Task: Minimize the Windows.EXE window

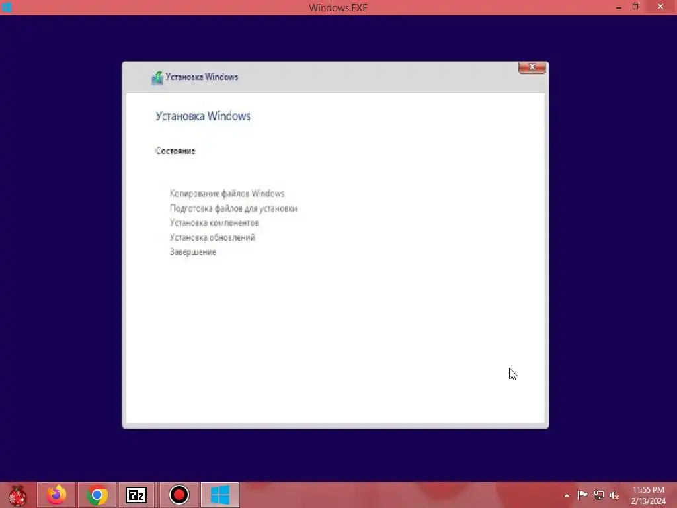Action: click(x=618, y=7)
